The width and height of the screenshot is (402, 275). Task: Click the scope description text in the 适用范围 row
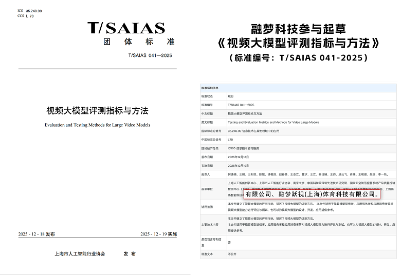(x=310, y=207)
